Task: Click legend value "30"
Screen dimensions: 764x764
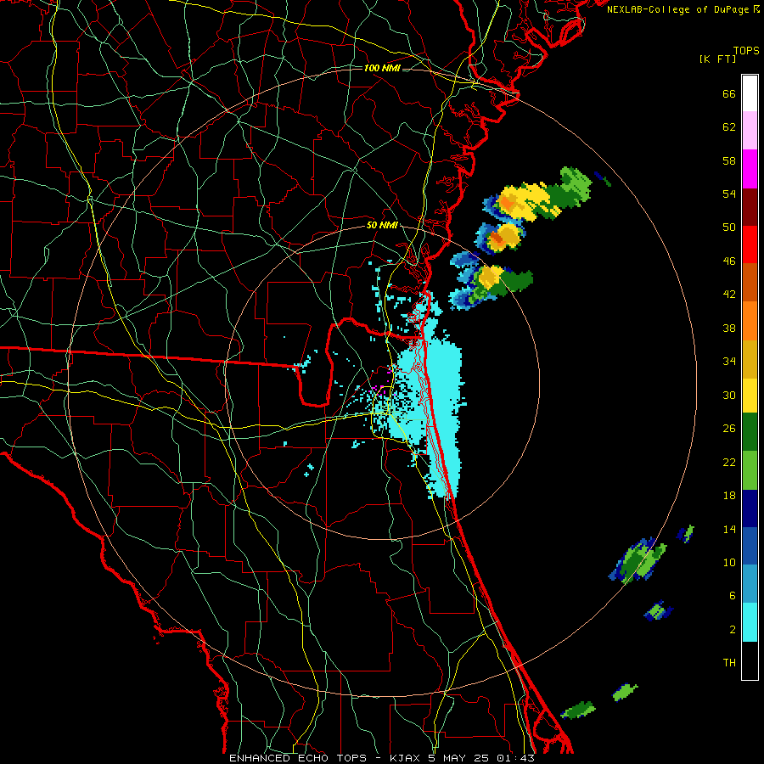Action: pyautogui.click(x=729, y=395)
